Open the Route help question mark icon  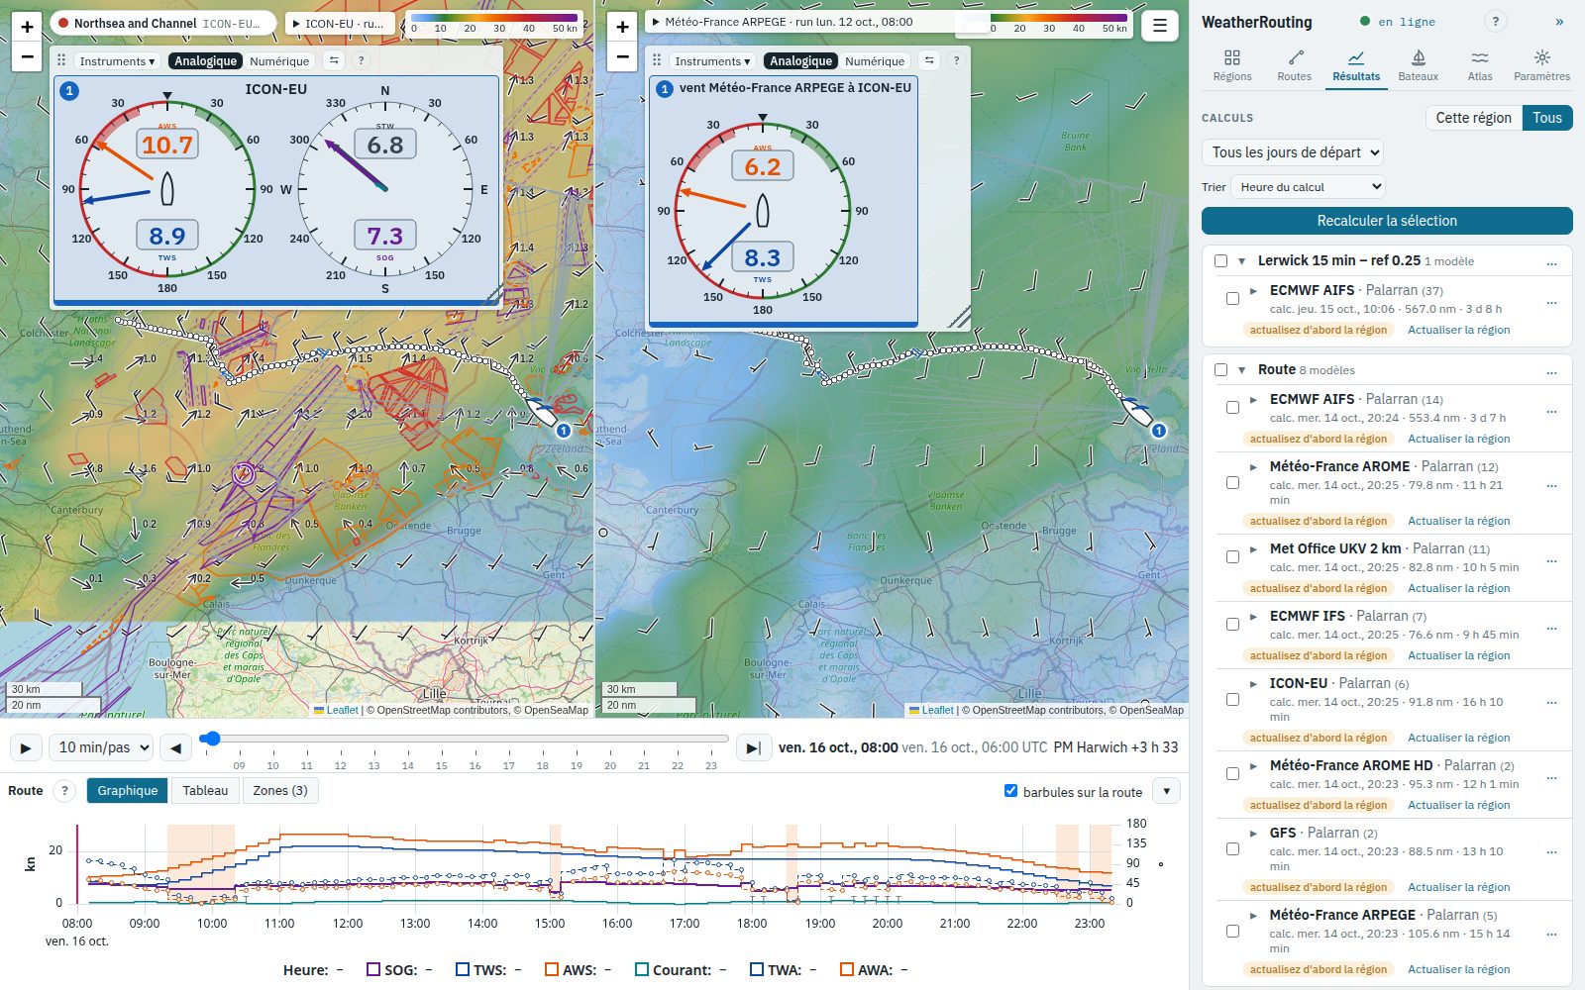64,790
